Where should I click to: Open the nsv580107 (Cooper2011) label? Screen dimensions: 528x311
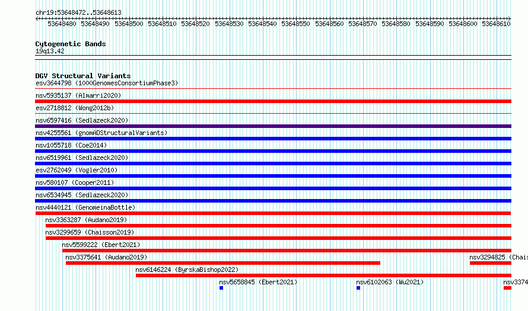point(75,182)
